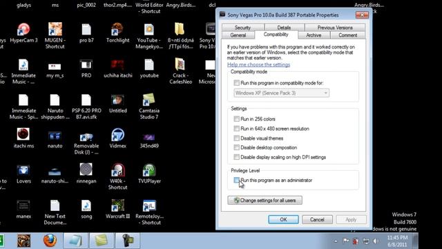Select the itachi ms desktop icon
This screenshot has width=442, height=249.
point(23,134)
